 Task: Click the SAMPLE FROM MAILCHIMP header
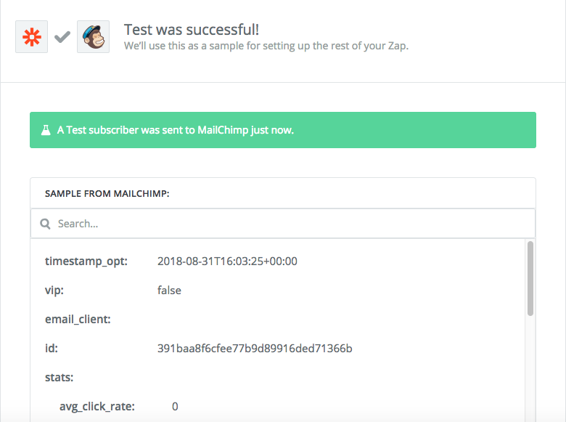(x=107, y=194)
